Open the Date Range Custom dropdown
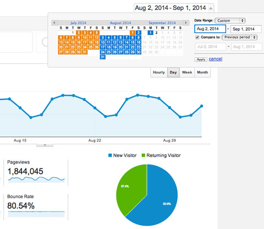 (230, 20)
